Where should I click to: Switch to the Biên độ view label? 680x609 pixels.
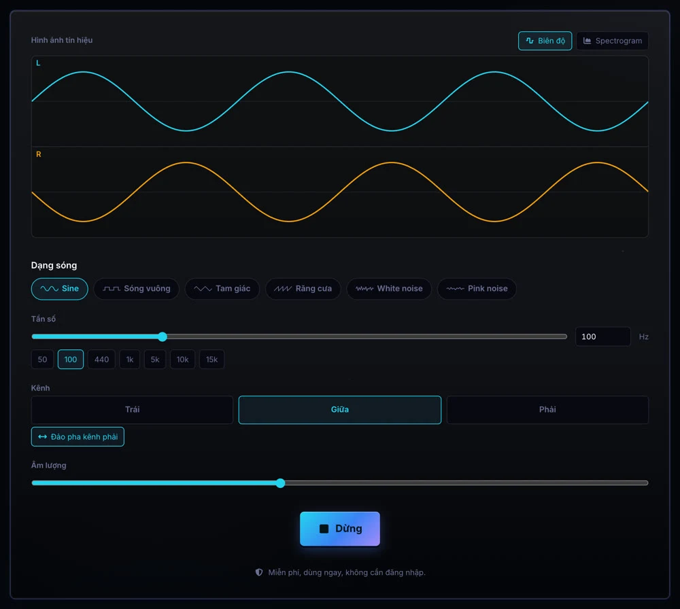point(551,41)
